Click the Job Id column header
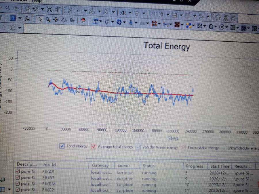 click(x=49, y=165)
